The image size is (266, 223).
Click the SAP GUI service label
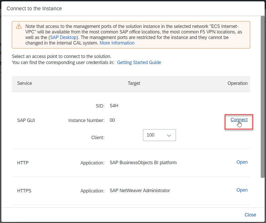click(26, 120)
